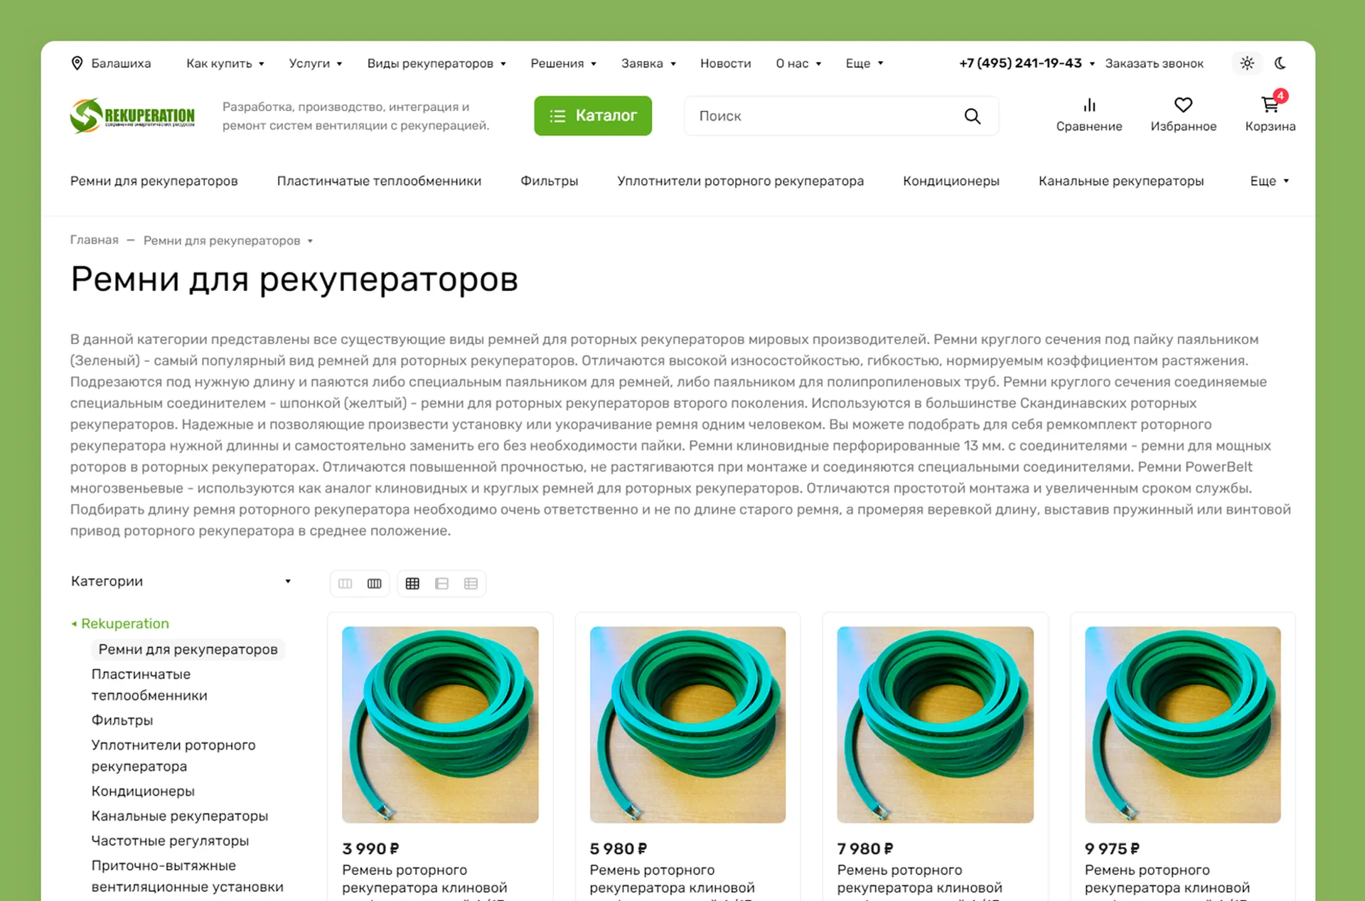Click the green Каталог button
The height and width of the screenshot is (901, 1365).
(593, 116)
